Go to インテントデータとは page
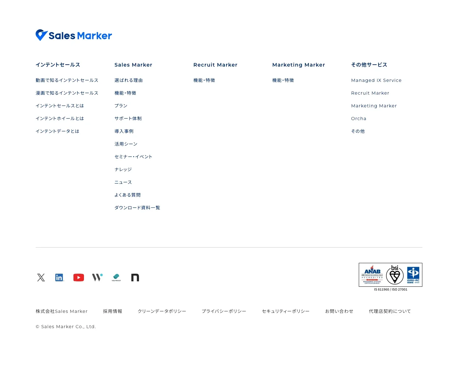The height and width of the screenshot is (368, 458). [57, 131]
